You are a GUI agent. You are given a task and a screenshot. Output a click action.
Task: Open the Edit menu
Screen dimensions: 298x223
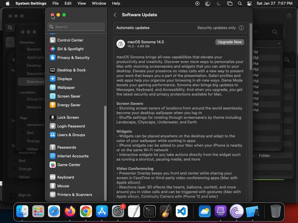[68, 3]
